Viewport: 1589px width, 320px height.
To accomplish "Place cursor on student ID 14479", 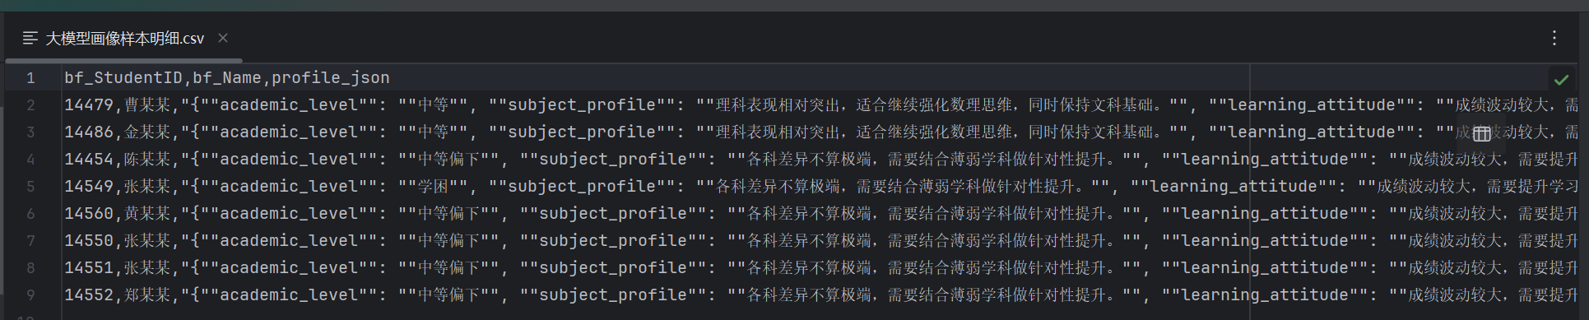I will click(x=89, y=104).
